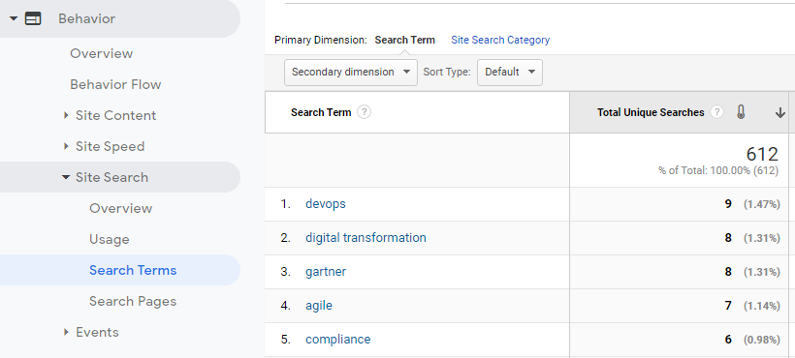Screen dimensions: 795x358
Task: Expand the Site Content submenu
Action: point(66,115)
